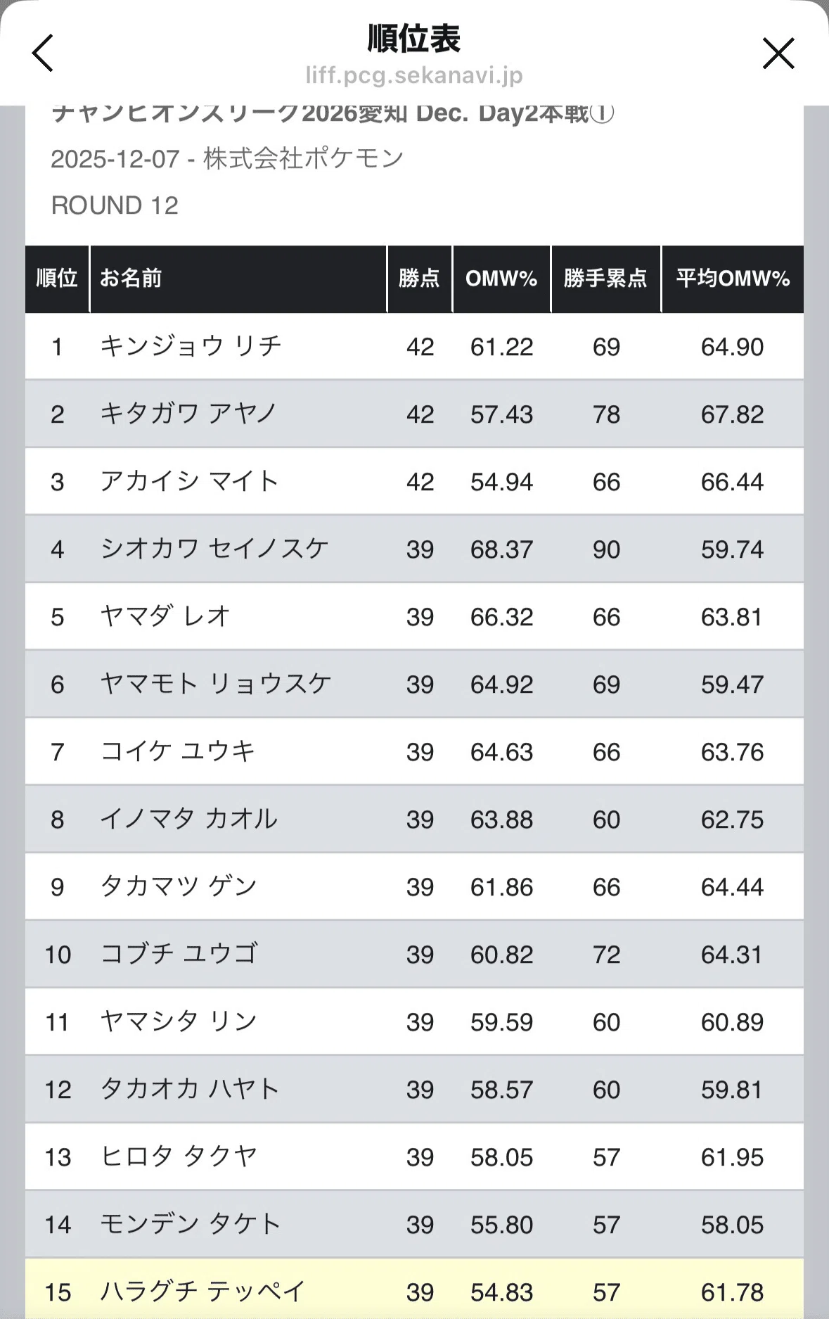Click the 順位 column header

[x=57, y=279]
